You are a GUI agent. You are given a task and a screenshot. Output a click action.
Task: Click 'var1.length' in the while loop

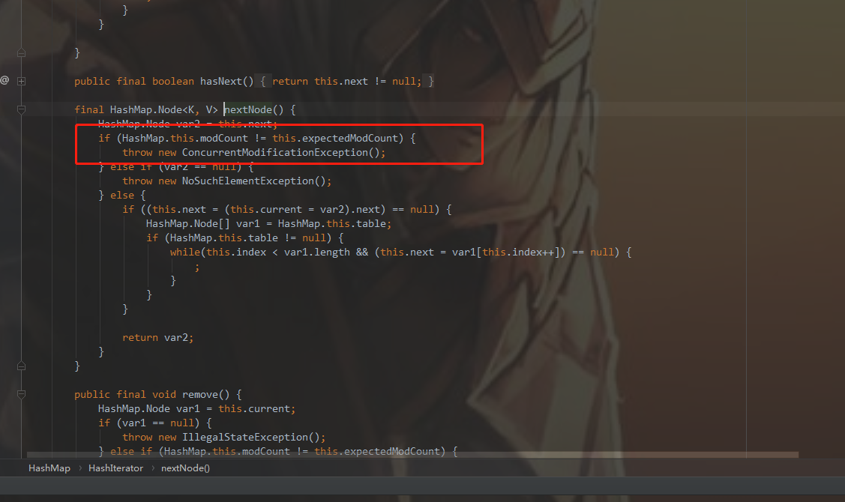317,252
